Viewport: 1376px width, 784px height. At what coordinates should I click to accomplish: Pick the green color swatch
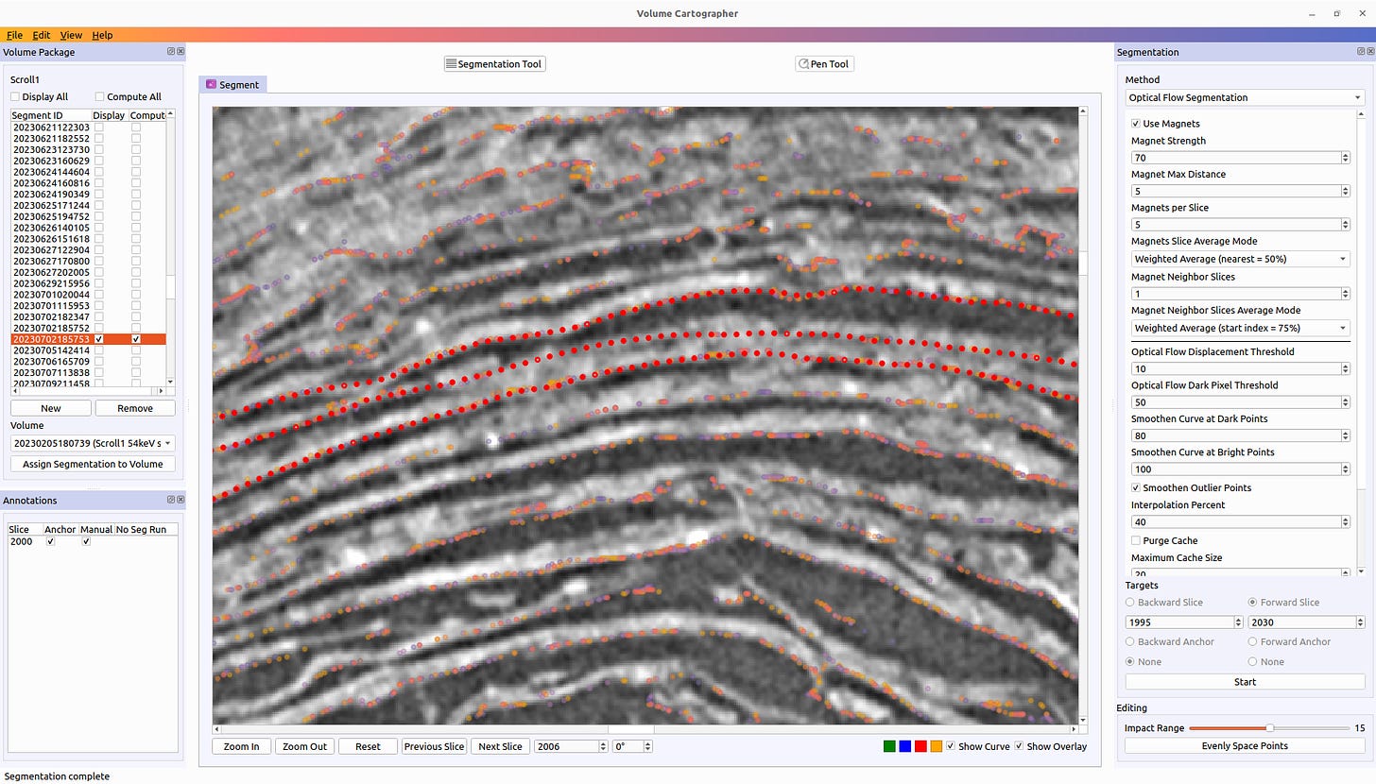[x=888, y=746]
